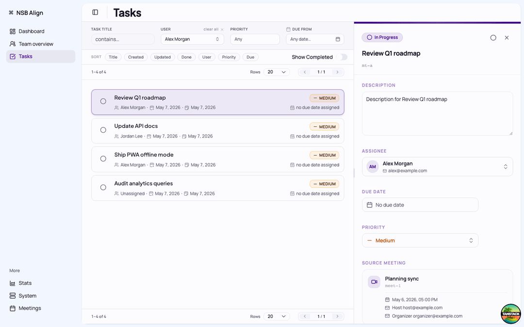The image size is (524, 327).
Task: Open the top Rows per page dropdown
Action: 277,72
